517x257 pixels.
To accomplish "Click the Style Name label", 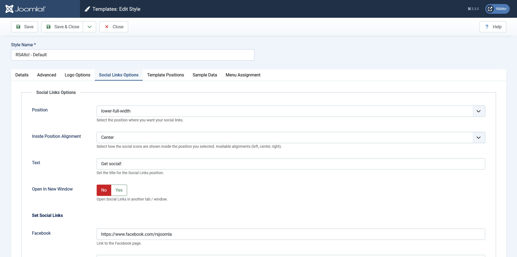I will tap(23, 45).
